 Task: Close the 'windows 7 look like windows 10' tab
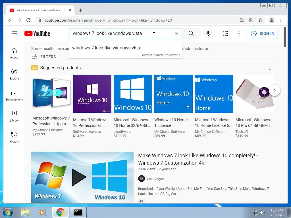point(70,10)
